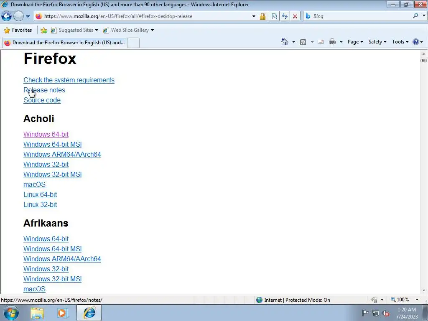Expand the zoom level dropdown arrow

tap(417, 300)
